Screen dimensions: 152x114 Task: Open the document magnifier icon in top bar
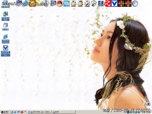pos(94,3)
